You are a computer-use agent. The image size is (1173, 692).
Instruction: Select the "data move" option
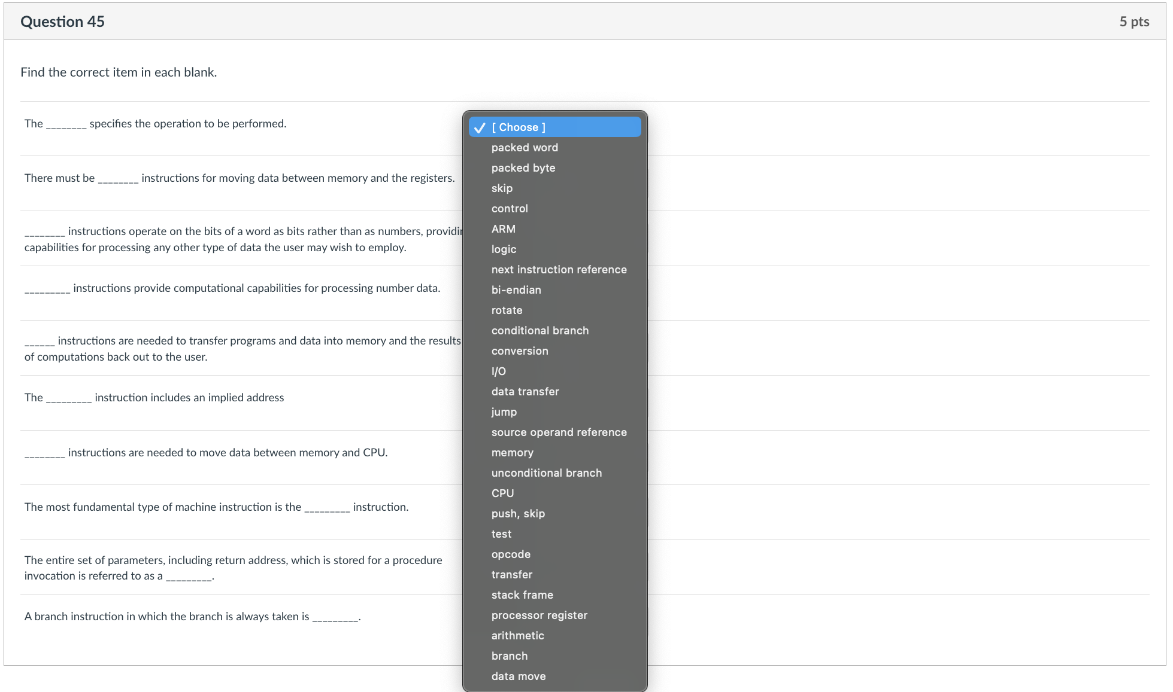coord(518,676)
